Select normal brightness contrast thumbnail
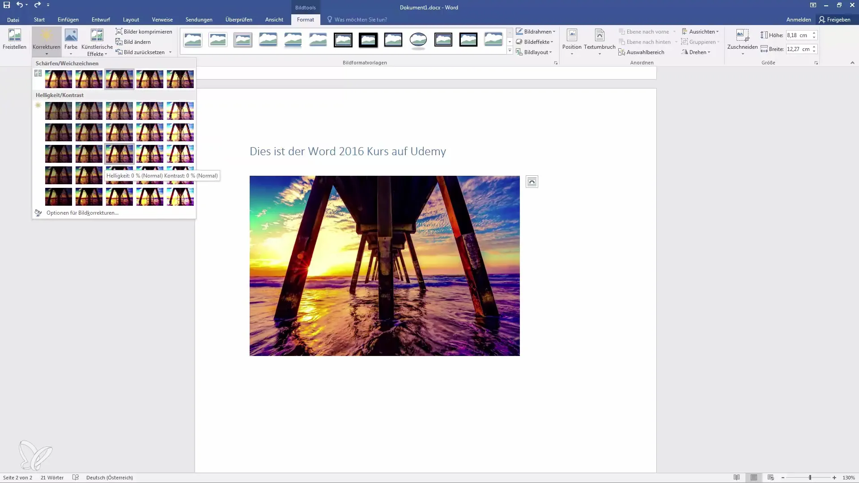 [x=119, y=153]
